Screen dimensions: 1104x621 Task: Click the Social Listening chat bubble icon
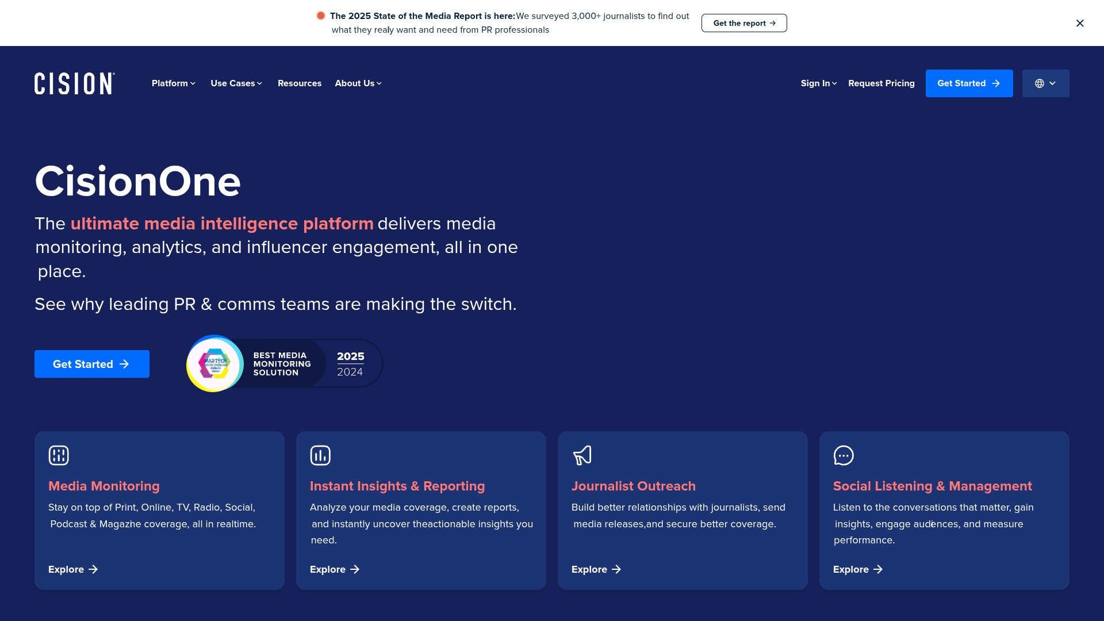844,455
